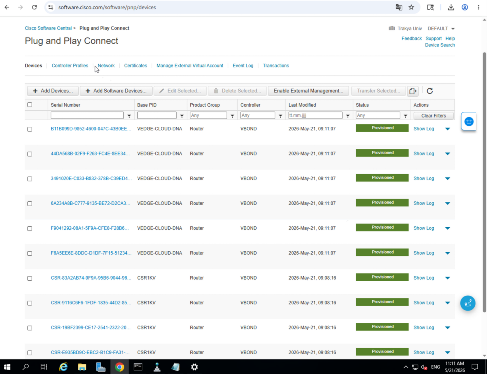Open the Serial Number filter icon
The width and height of the screenshot is (487, 374).
point(129,116)
